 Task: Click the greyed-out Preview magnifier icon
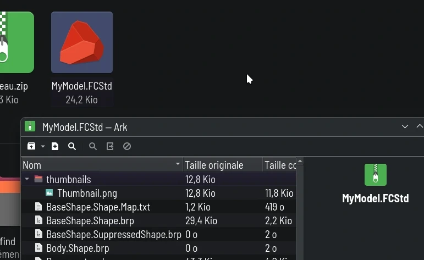[93, 146]
